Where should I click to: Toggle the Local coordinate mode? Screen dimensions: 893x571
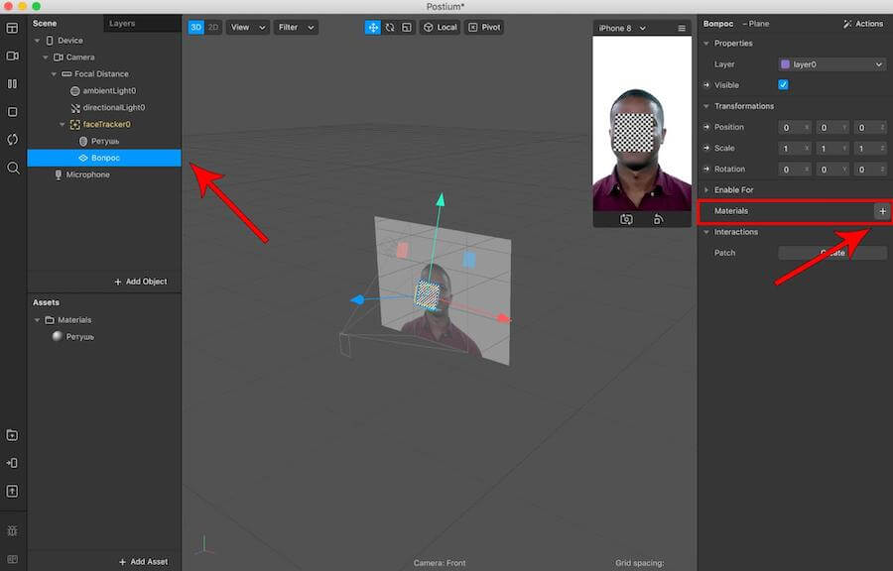click(x=441, y=28)
